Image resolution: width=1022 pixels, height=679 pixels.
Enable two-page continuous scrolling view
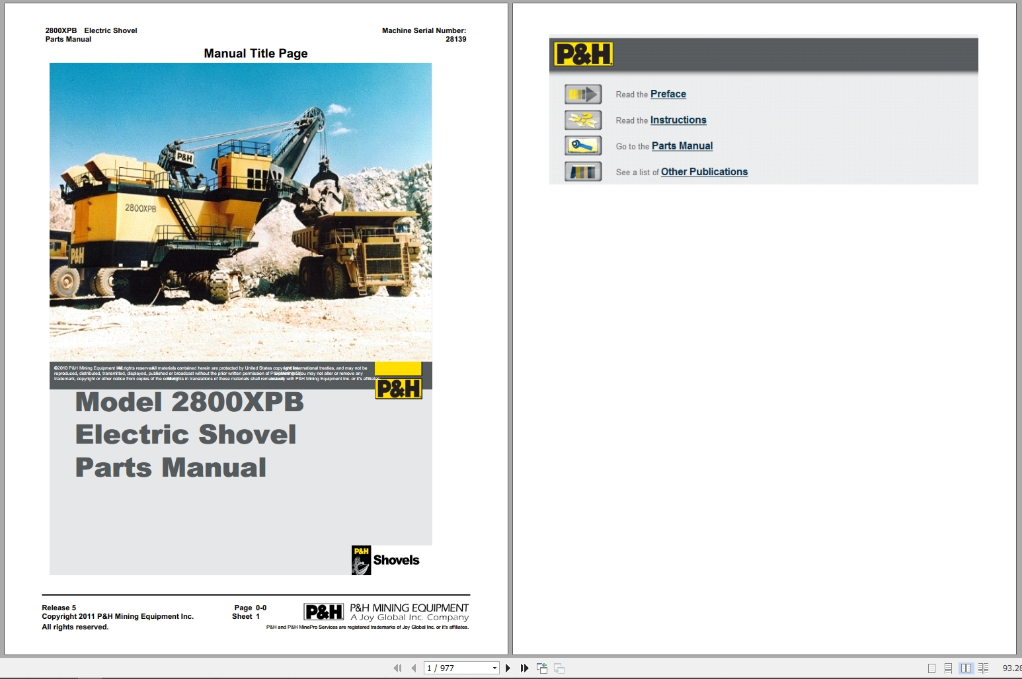pos(982,668)
